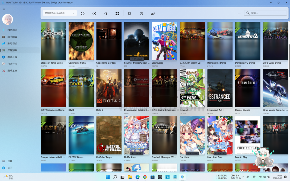
Task: Click the clock history toolbar icon
Action: click(153, 13)
